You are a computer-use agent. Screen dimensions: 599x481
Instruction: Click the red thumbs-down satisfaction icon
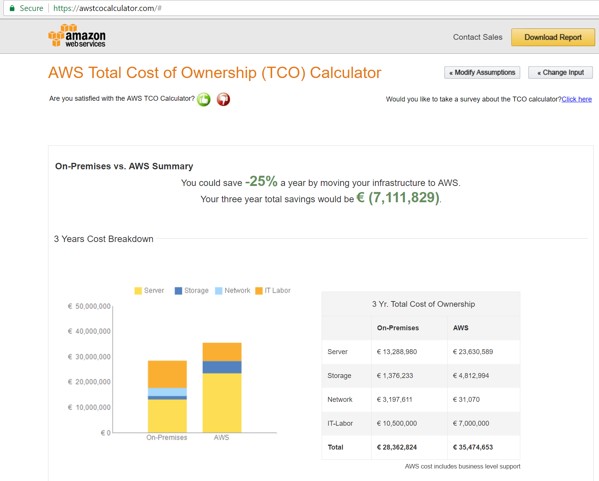coord(223,99)
